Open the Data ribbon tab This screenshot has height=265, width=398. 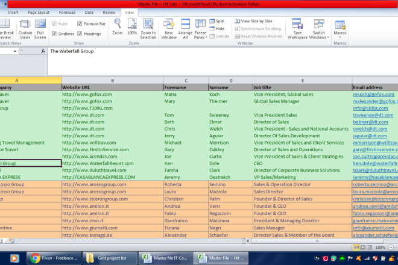(x=89, y=12)
